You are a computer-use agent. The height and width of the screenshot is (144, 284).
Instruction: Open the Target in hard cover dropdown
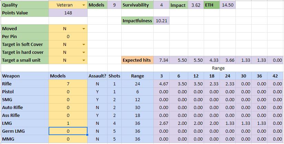(x=83, y=52)
